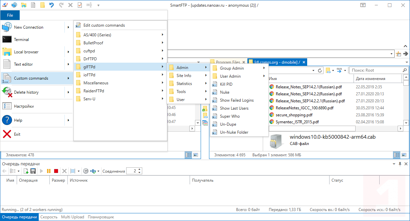Viewport: 410px width, 221px height.
Task: Click the add-to-queue page icon
Action: (x=26, y=171)
